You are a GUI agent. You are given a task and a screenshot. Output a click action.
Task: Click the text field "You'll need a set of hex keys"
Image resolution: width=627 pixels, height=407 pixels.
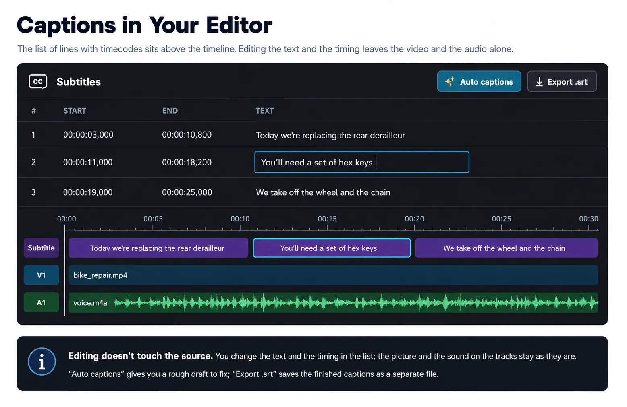[x=362, y=162]
